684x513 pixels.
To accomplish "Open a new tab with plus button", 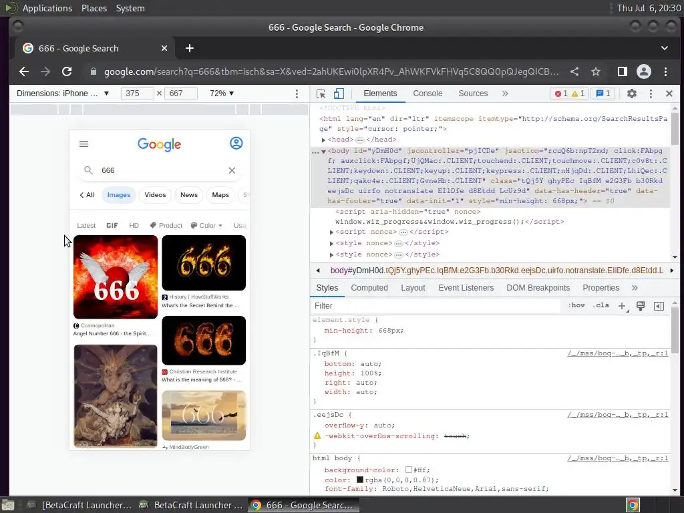I will click(189, 48).
